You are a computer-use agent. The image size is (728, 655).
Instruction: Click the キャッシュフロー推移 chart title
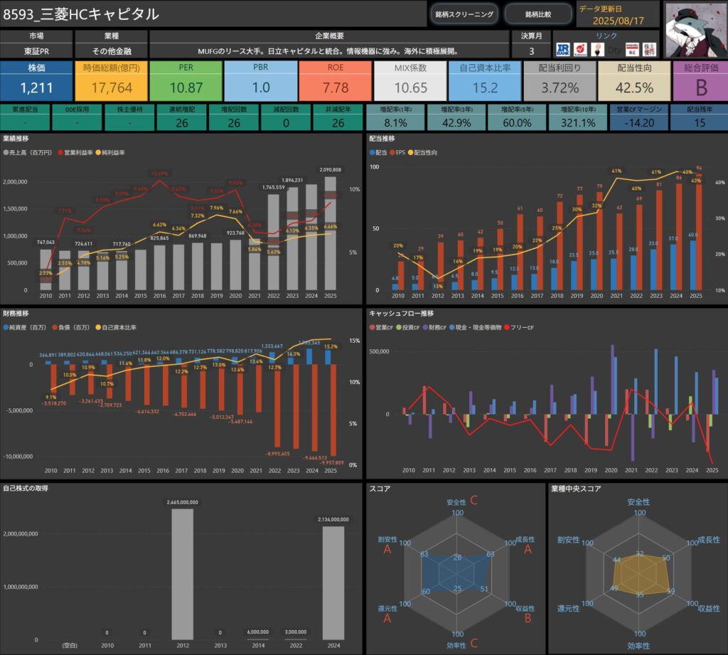coord(401,313)
